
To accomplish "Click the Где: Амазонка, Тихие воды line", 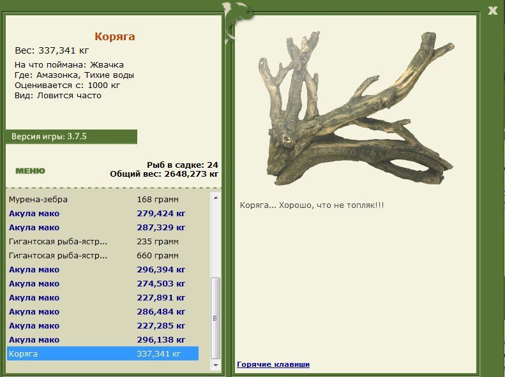I will 74,75.
